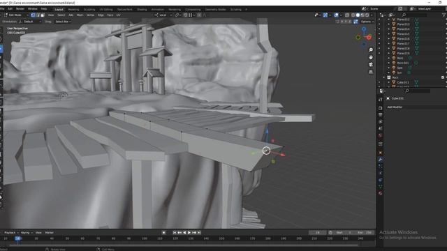The height and width of the screenshot is (251, 447).
Task: Open Object Data properties tab icon
Action: [x=380, y=186]
